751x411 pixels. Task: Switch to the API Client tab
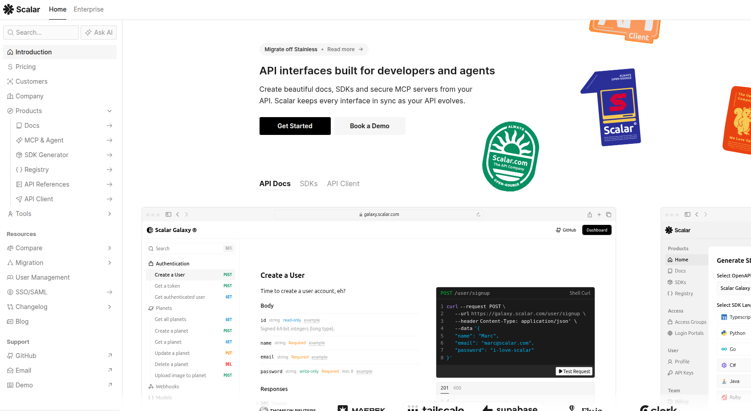[343, 183]
